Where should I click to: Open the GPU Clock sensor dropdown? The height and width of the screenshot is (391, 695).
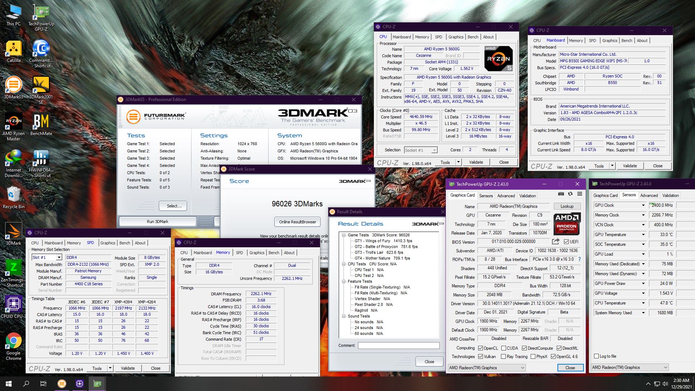point(643,205)
